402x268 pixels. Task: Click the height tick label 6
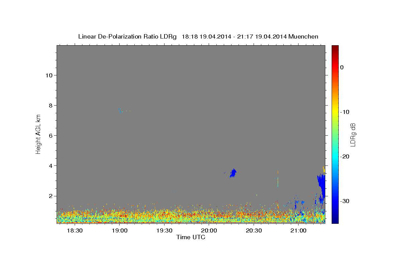pos(50,135)
